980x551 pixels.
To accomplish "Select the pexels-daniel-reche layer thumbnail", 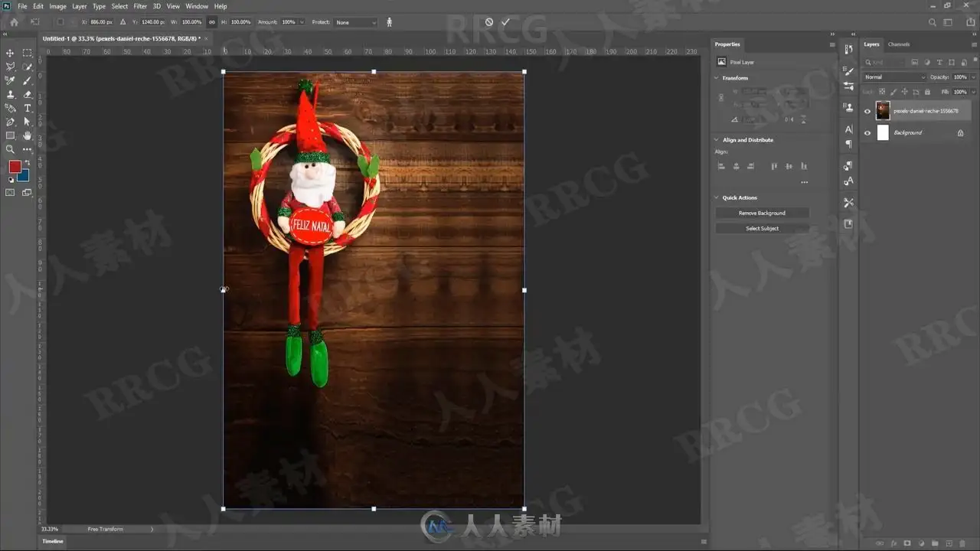I will pos(883,111).
